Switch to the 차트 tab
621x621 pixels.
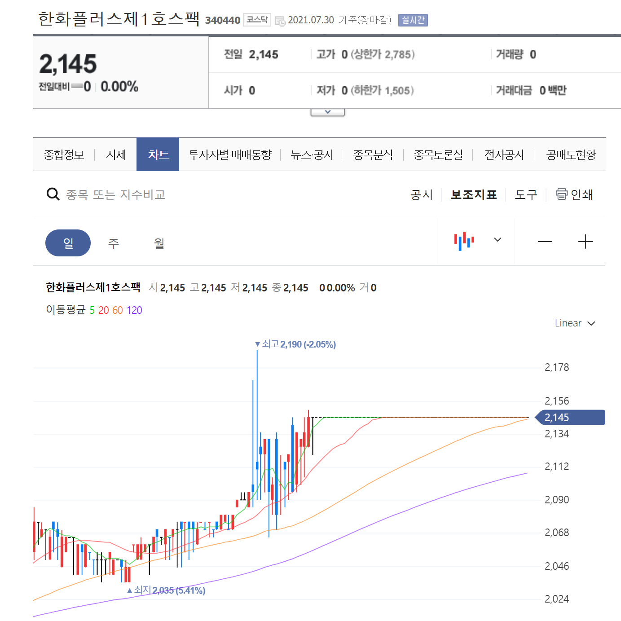click(x=158, y=154)
